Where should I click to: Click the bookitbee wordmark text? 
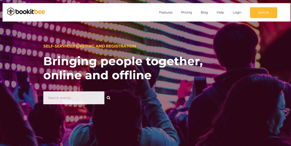(x=30, y=12)
